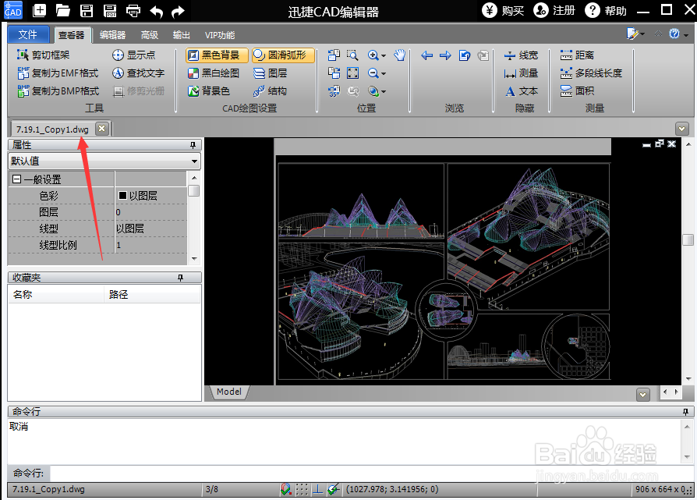The height and width of the screenshot is (500, 697).
Task: Select the 剪切框架 tool
Action: 43,55
